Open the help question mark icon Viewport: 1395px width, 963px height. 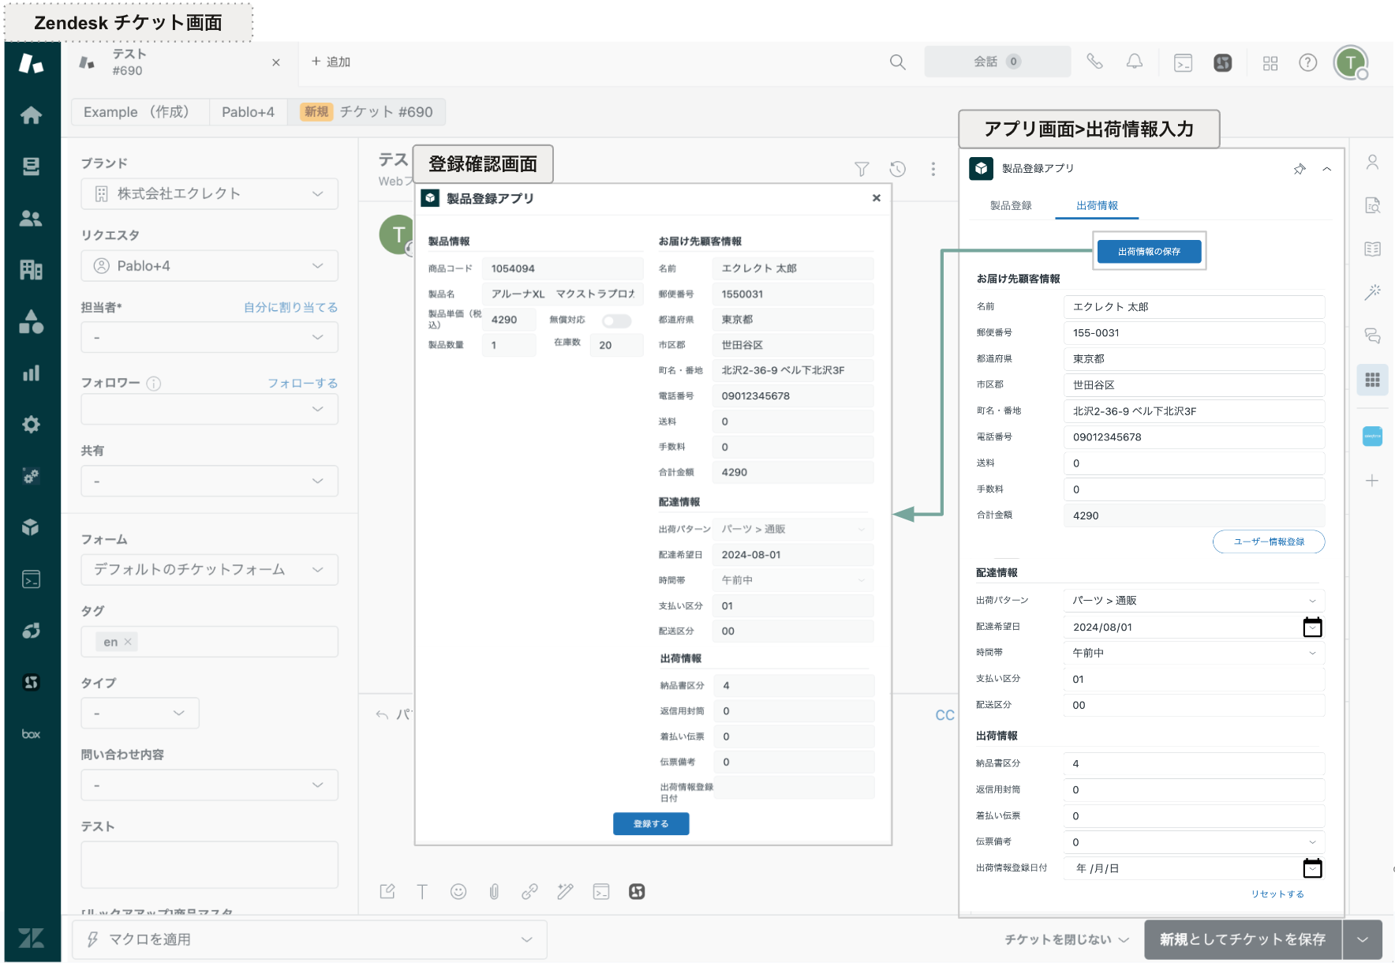(x=1308, y=62)
